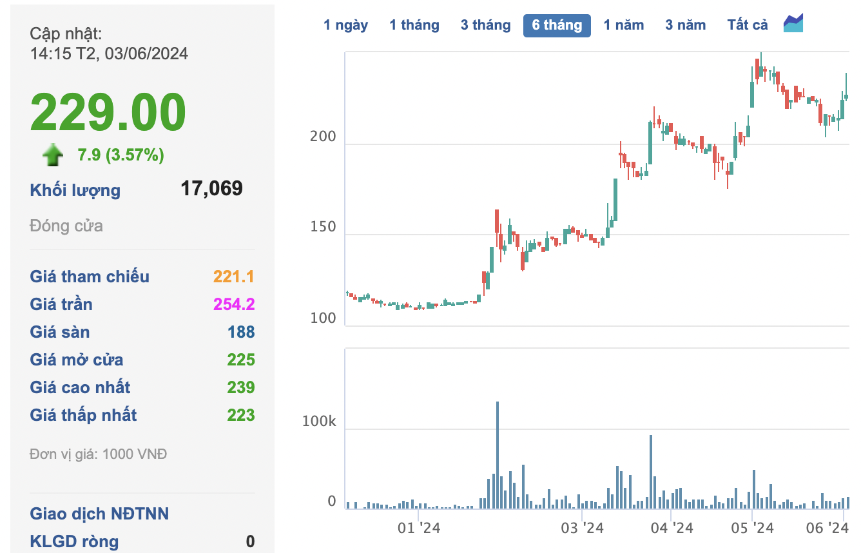The height and width of the screenshot is (553, 861).
Task: Click the 'KLGD ròng' label
Action: pyautogui.click(x=74, y=541)
